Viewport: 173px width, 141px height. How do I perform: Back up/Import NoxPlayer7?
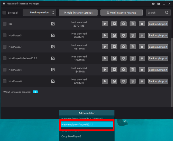pos(158,47)
